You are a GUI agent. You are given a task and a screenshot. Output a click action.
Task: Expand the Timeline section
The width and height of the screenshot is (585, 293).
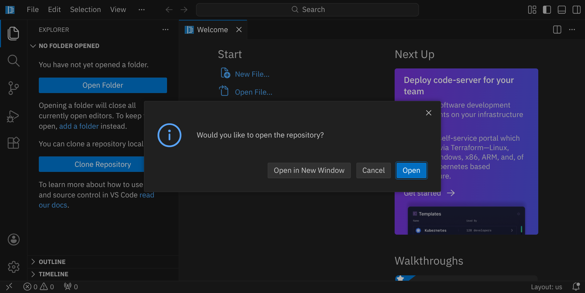[x=53, y=274]
